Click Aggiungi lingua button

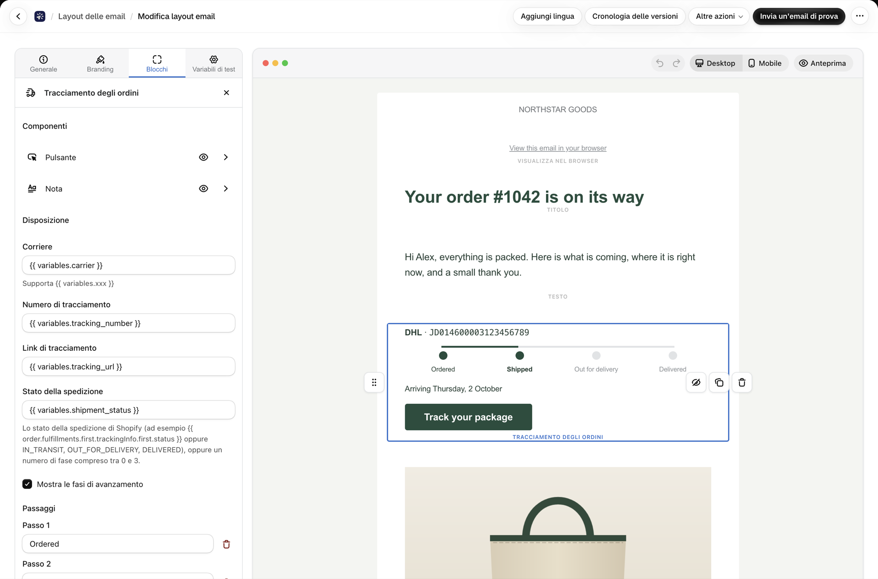point(547,16)
